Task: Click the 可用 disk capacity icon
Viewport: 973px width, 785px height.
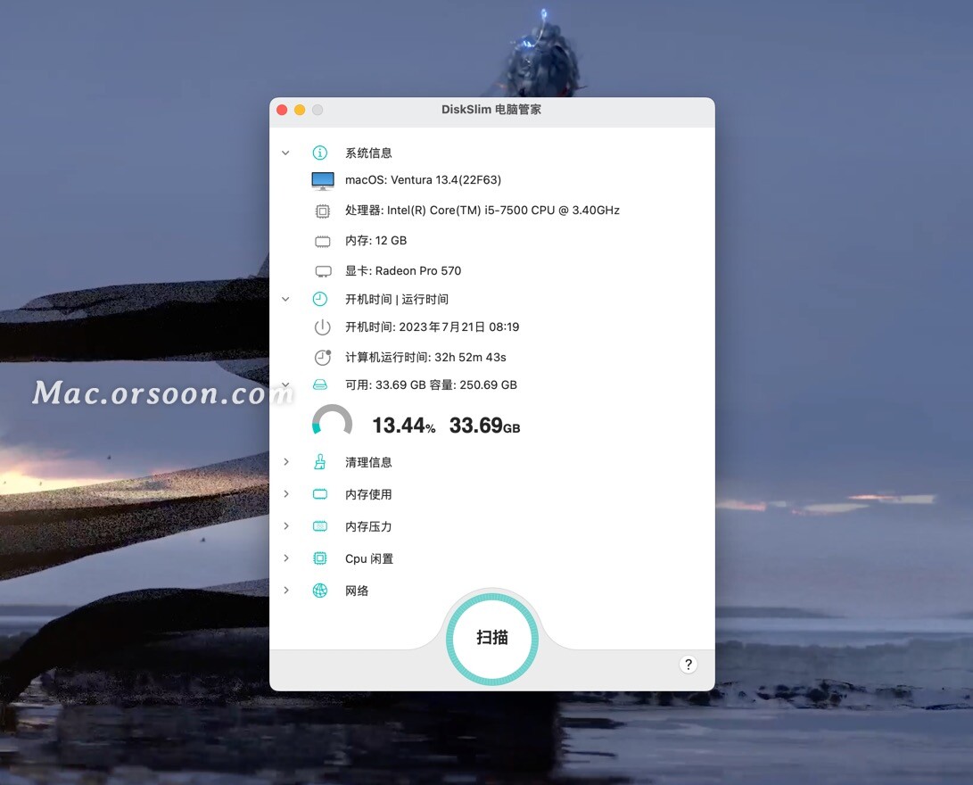Action: (322, 384)
